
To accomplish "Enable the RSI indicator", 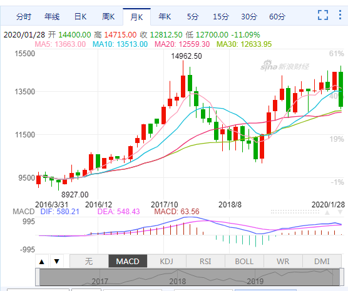I will click(x=205, y=261).
